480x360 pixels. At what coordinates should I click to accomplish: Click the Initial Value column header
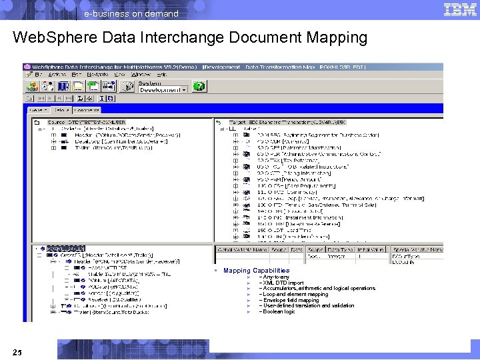[x=370, y=249]
